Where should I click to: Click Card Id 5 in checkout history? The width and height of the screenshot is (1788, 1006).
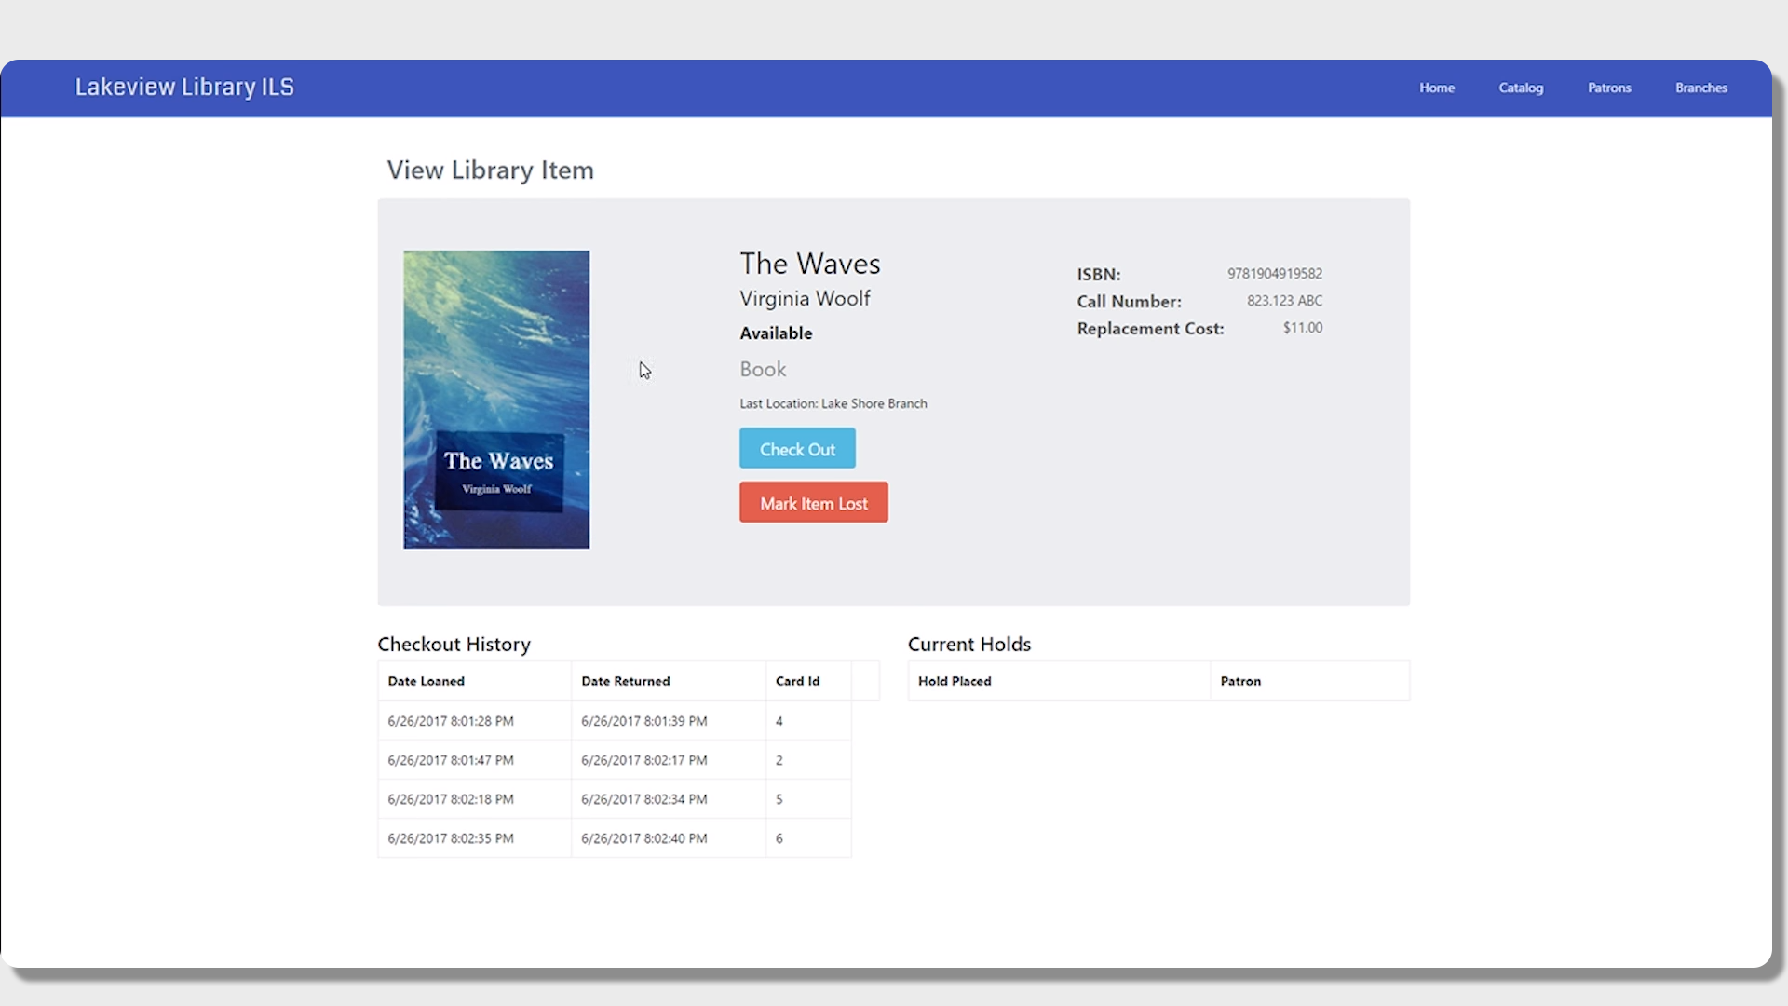pos(779,799)
